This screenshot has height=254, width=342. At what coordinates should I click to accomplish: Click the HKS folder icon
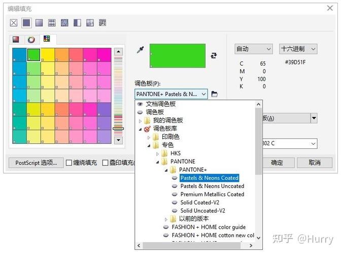165,153
